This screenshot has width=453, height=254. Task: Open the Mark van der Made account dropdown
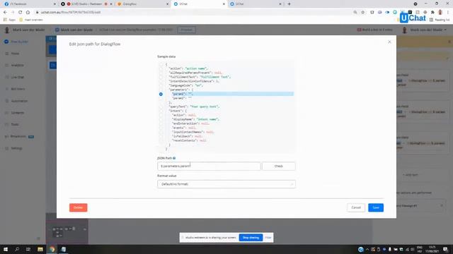(425, 30)
